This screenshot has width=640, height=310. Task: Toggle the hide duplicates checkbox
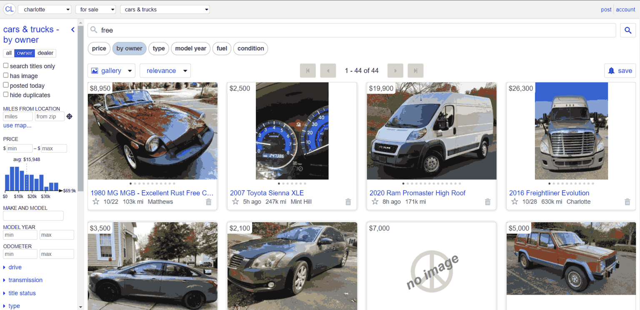coord(6,94)
